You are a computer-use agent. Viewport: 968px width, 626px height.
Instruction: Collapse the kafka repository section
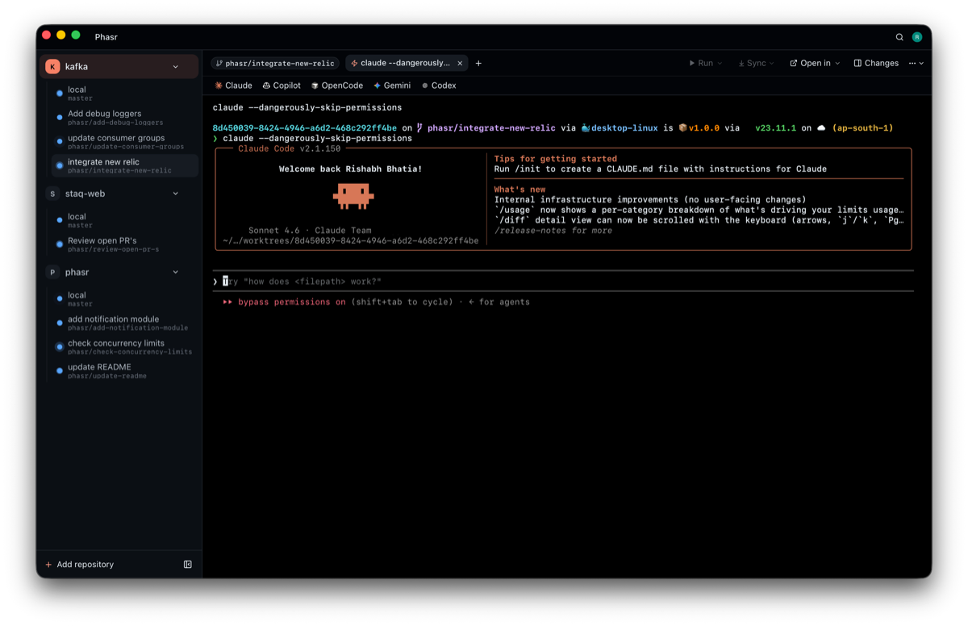(176, 67)
